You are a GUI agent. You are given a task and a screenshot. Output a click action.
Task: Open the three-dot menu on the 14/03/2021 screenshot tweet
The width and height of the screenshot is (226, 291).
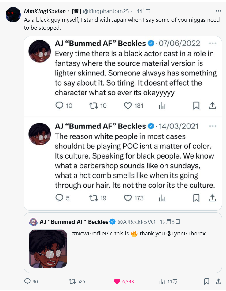[x=212, y=126]
